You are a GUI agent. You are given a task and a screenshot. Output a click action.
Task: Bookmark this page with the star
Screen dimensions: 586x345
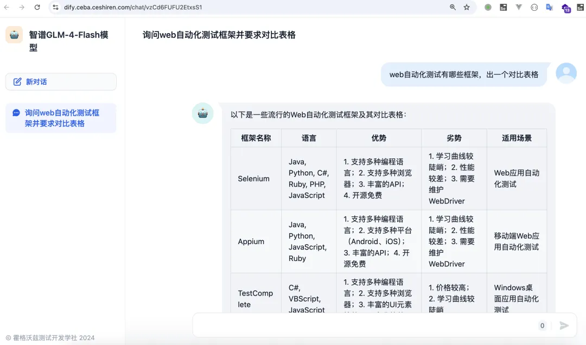coord(467,7)
